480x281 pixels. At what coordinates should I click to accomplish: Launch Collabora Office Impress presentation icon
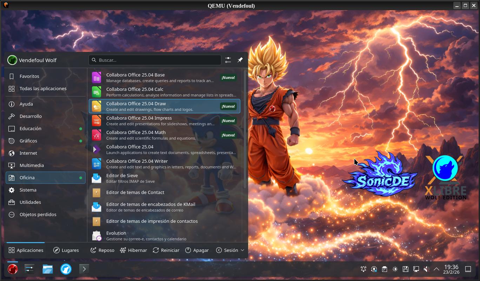coord(96,121)
